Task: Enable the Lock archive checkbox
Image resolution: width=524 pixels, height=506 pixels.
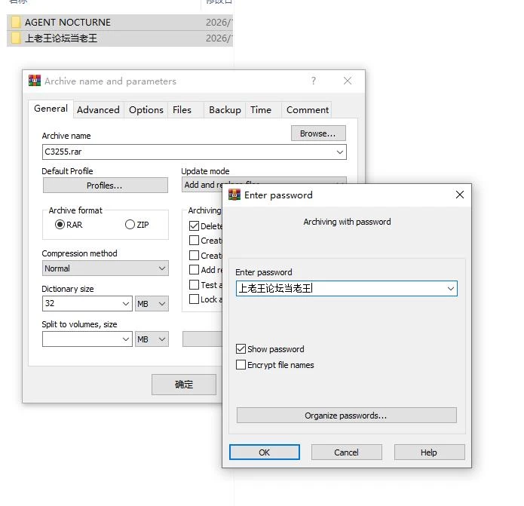Action: [x=194, y=299]
